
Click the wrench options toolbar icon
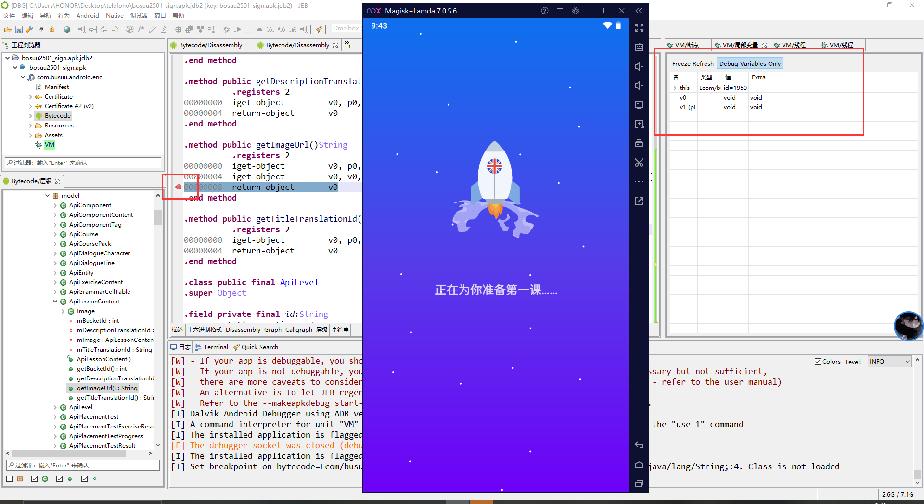pos(30,30)
